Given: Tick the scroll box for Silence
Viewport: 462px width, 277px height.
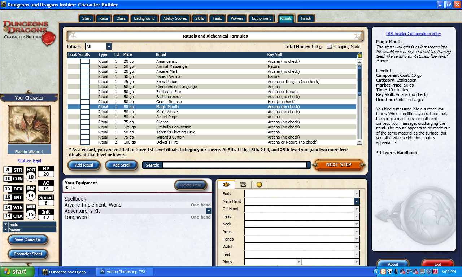Looking at the screenshot, I should point(85,122).
